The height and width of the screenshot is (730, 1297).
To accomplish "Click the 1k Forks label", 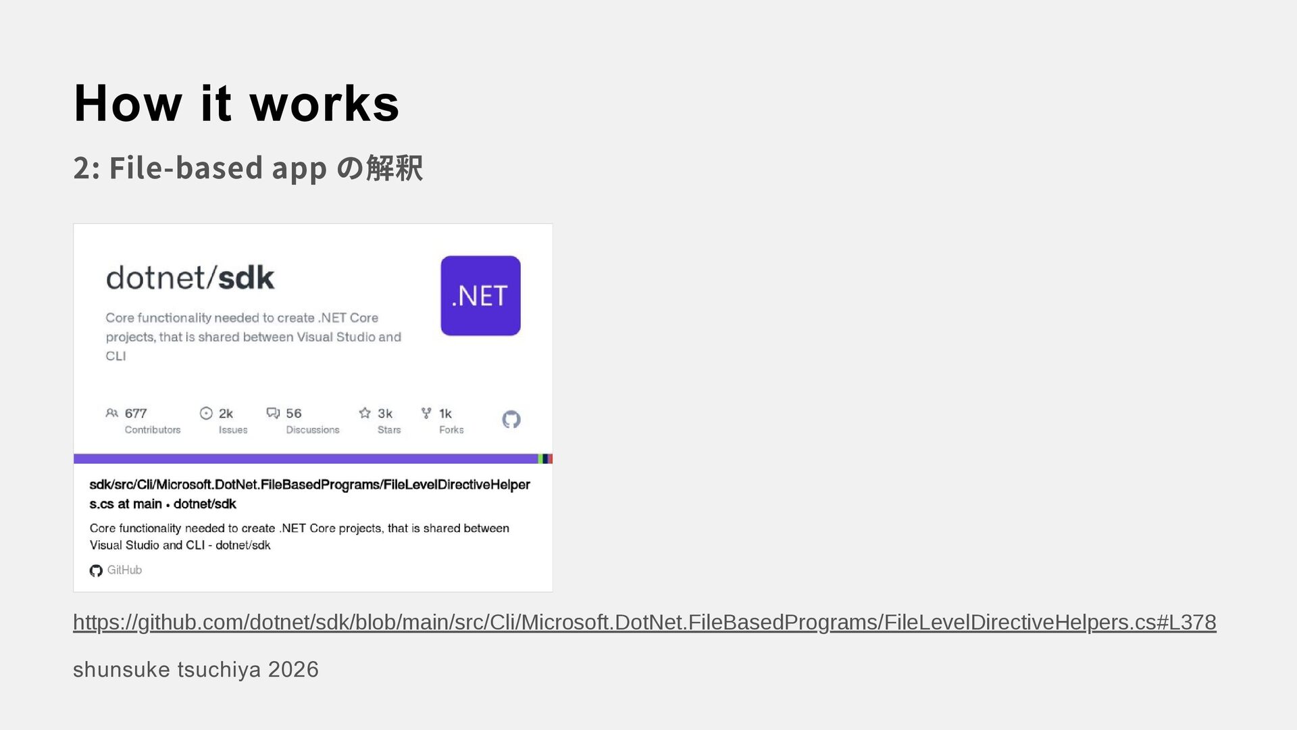I will (x=451, y=420).
